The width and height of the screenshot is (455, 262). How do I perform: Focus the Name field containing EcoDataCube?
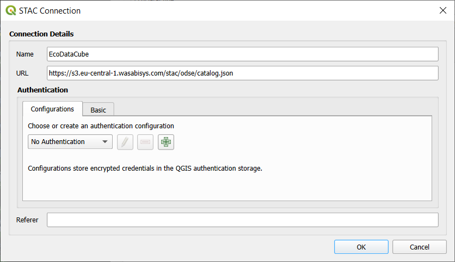pyautogui.click(x=242, y=54)
